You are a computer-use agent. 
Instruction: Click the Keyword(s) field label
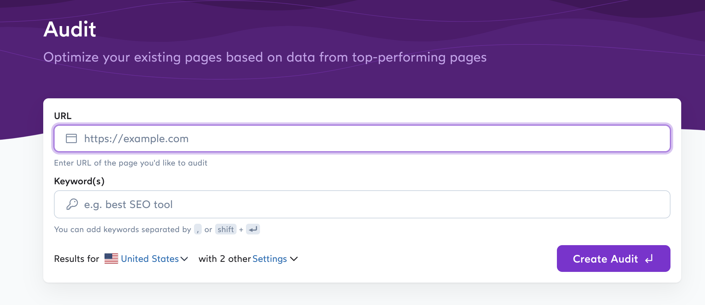(79, 181)
